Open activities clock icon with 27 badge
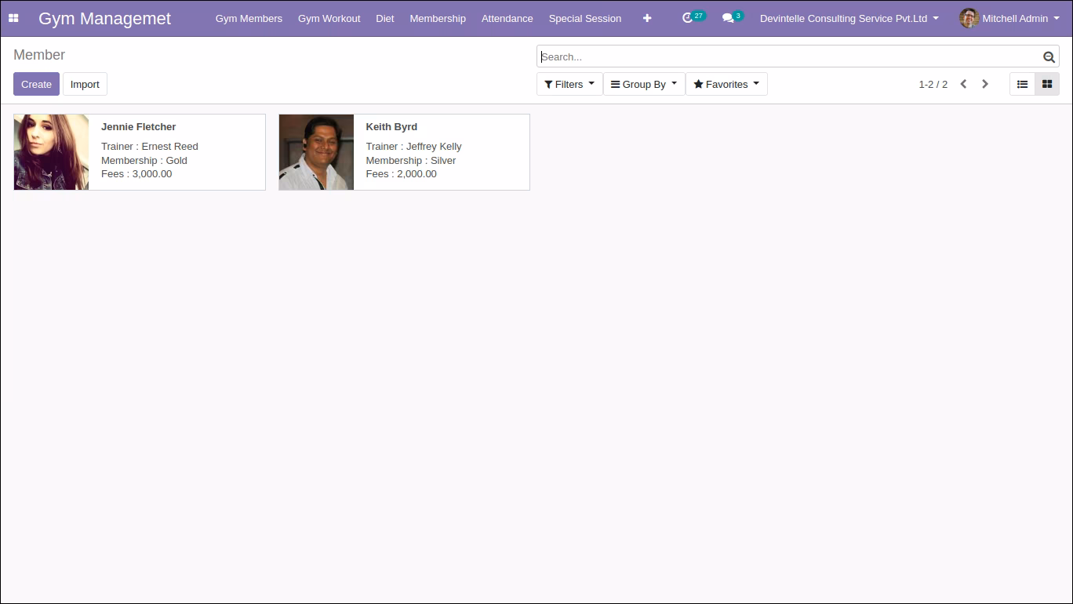Viewport: 1073px width, 604px height. 693,17
